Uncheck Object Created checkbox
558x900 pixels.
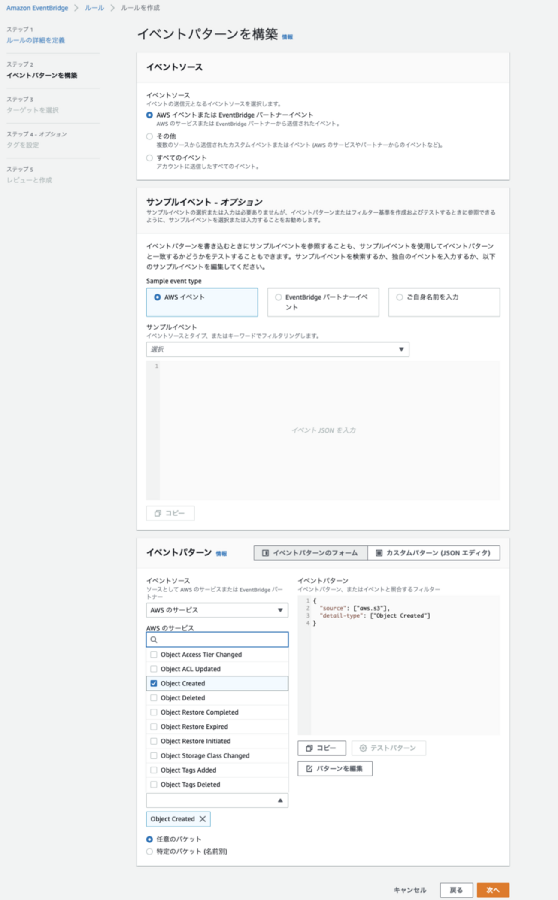[x=154, y=683]
